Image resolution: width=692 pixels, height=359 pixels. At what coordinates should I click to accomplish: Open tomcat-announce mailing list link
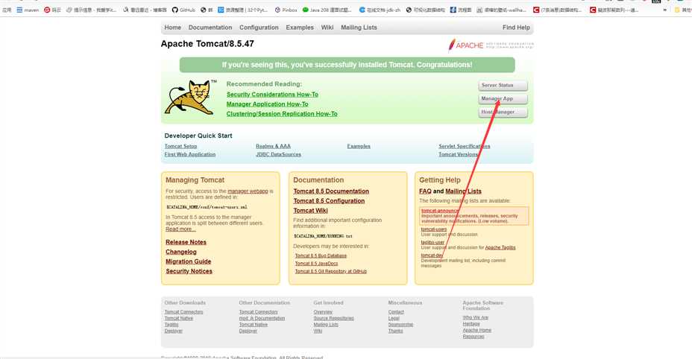point(439,211)
